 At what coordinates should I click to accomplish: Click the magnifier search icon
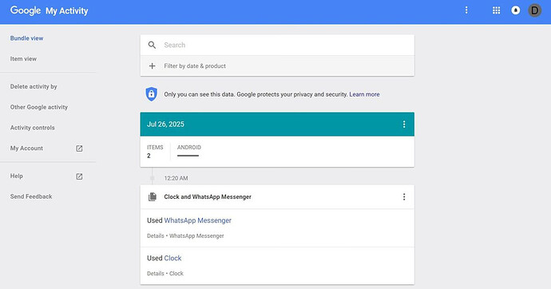pyautogui.click(x=152, y=45)
